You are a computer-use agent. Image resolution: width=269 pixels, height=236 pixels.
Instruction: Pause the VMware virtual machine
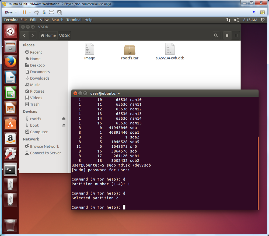click(25, 12)
